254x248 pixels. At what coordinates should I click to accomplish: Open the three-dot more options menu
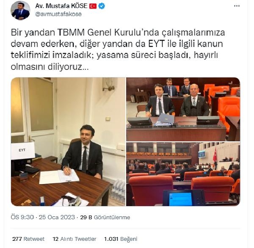pos(237,6)
